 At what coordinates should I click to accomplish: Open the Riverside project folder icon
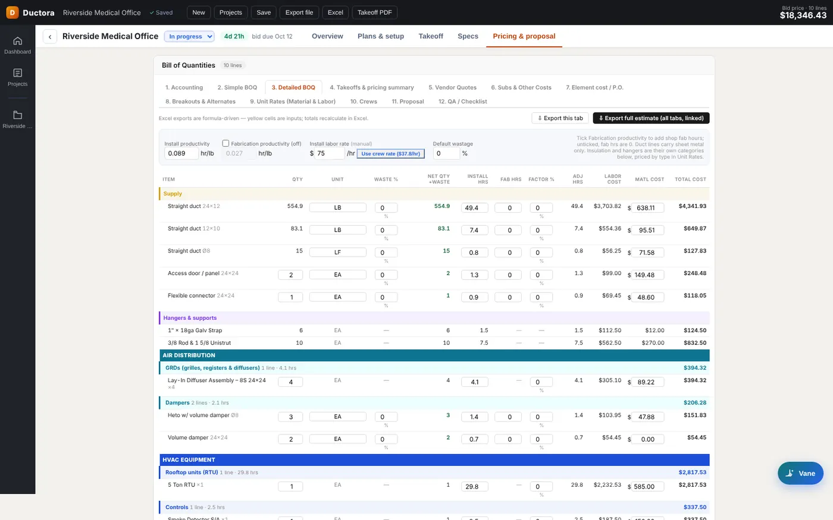click(17, 119)
